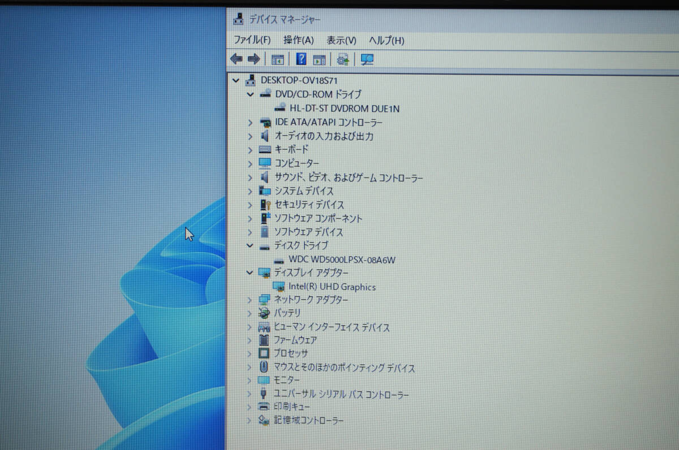Expand the プロセッサ node
This screenshot has height=450, width=679.
coord(250,354)
